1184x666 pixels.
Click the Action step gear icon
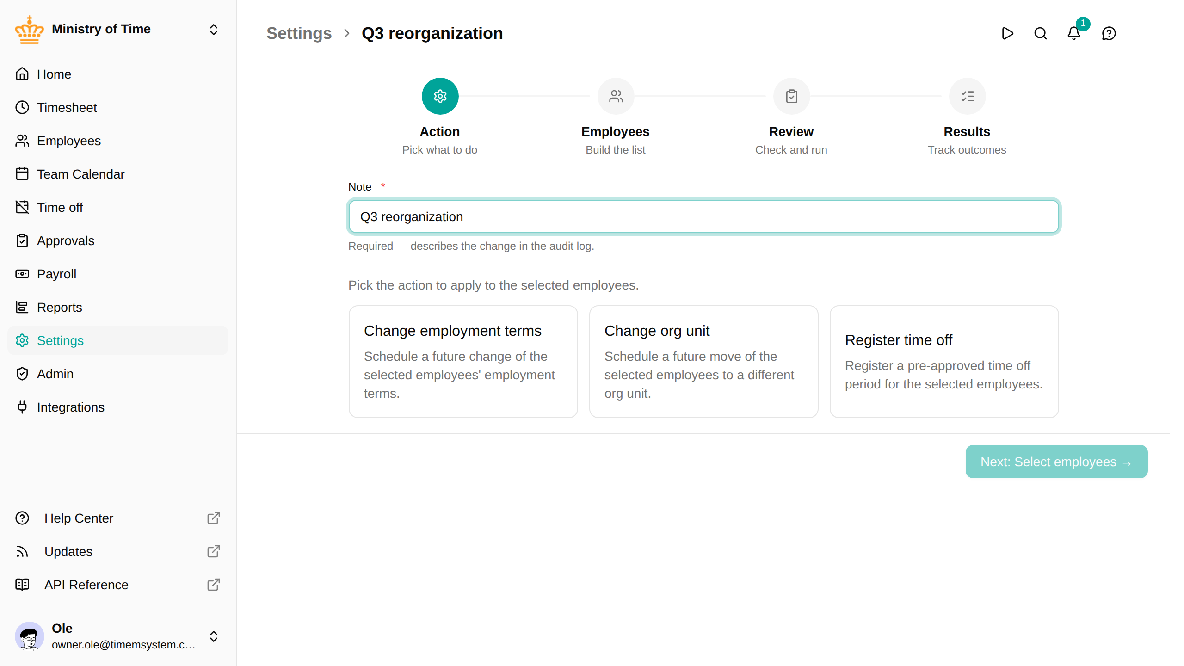coord(440,96)
